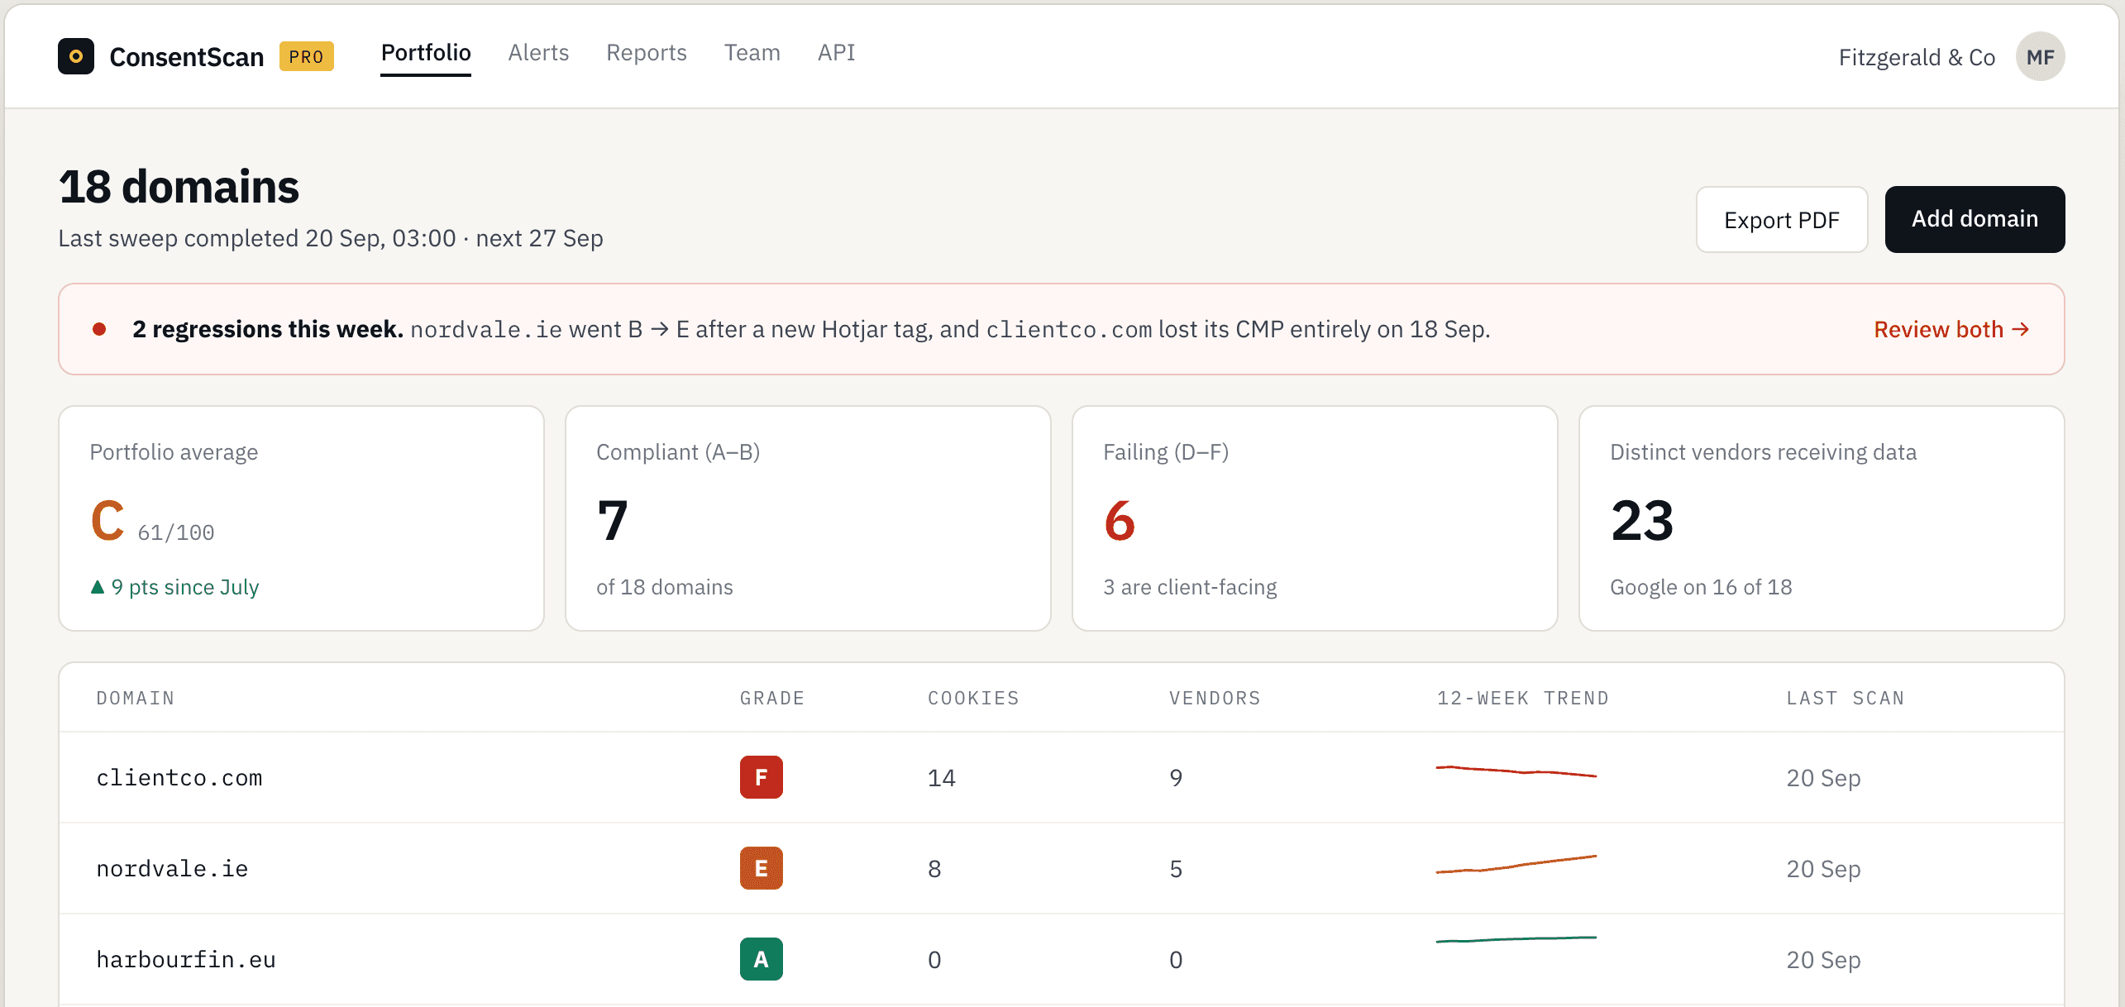Click the PRO plan badge
Screen dimensions: 2125x1007
tap(307, 56)
